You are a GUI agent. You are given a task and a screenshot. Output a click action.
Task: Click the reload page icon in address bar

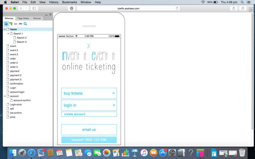point(177,8)
